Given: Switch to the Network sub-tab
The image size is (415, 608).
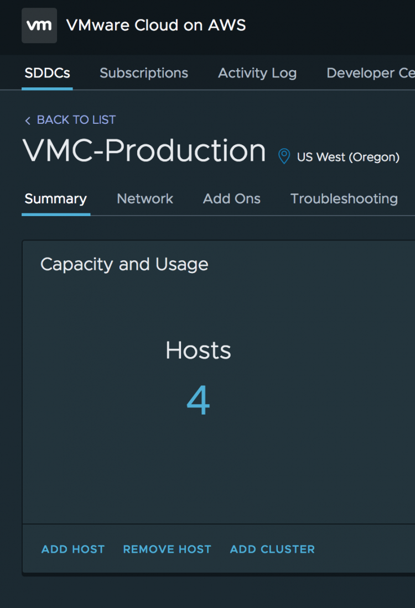Looking at the screenshot, I should click(145, 199).
